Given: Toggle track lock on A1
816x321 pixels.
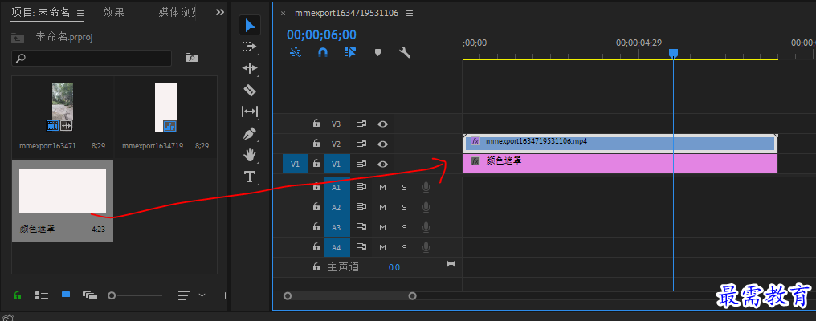Looking at the screenshot, I should click(316, 187).
